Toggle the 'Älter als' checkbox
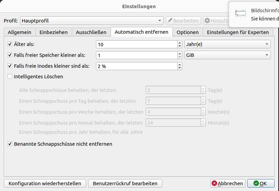The image size is (279, 191). [10, 44]
